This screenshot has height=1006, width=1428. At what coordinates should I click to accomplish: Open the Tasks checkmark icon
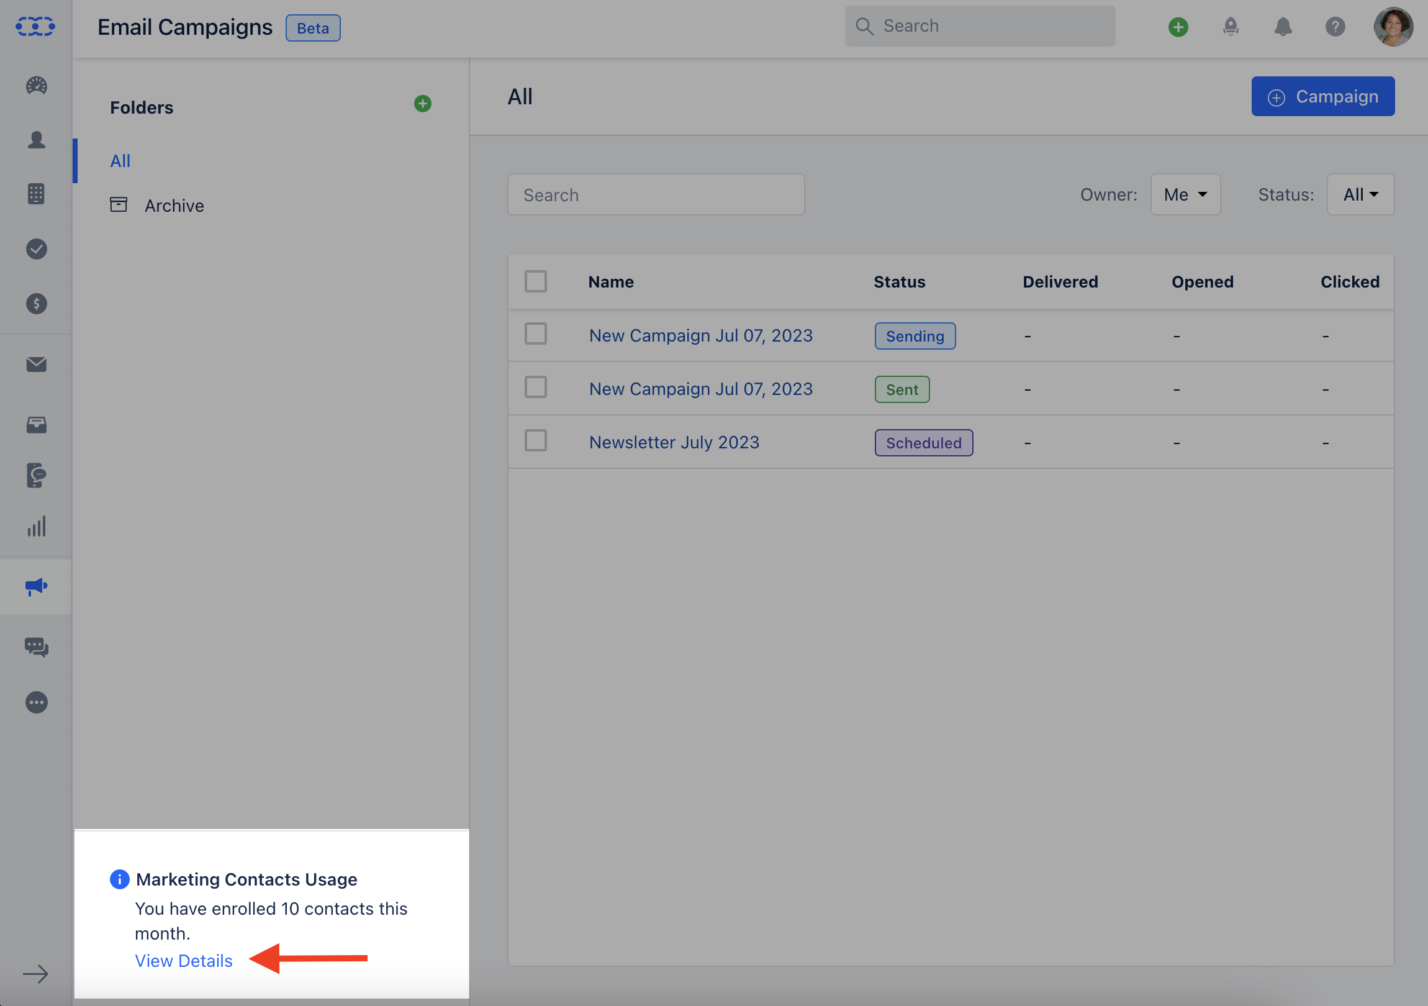37,250
